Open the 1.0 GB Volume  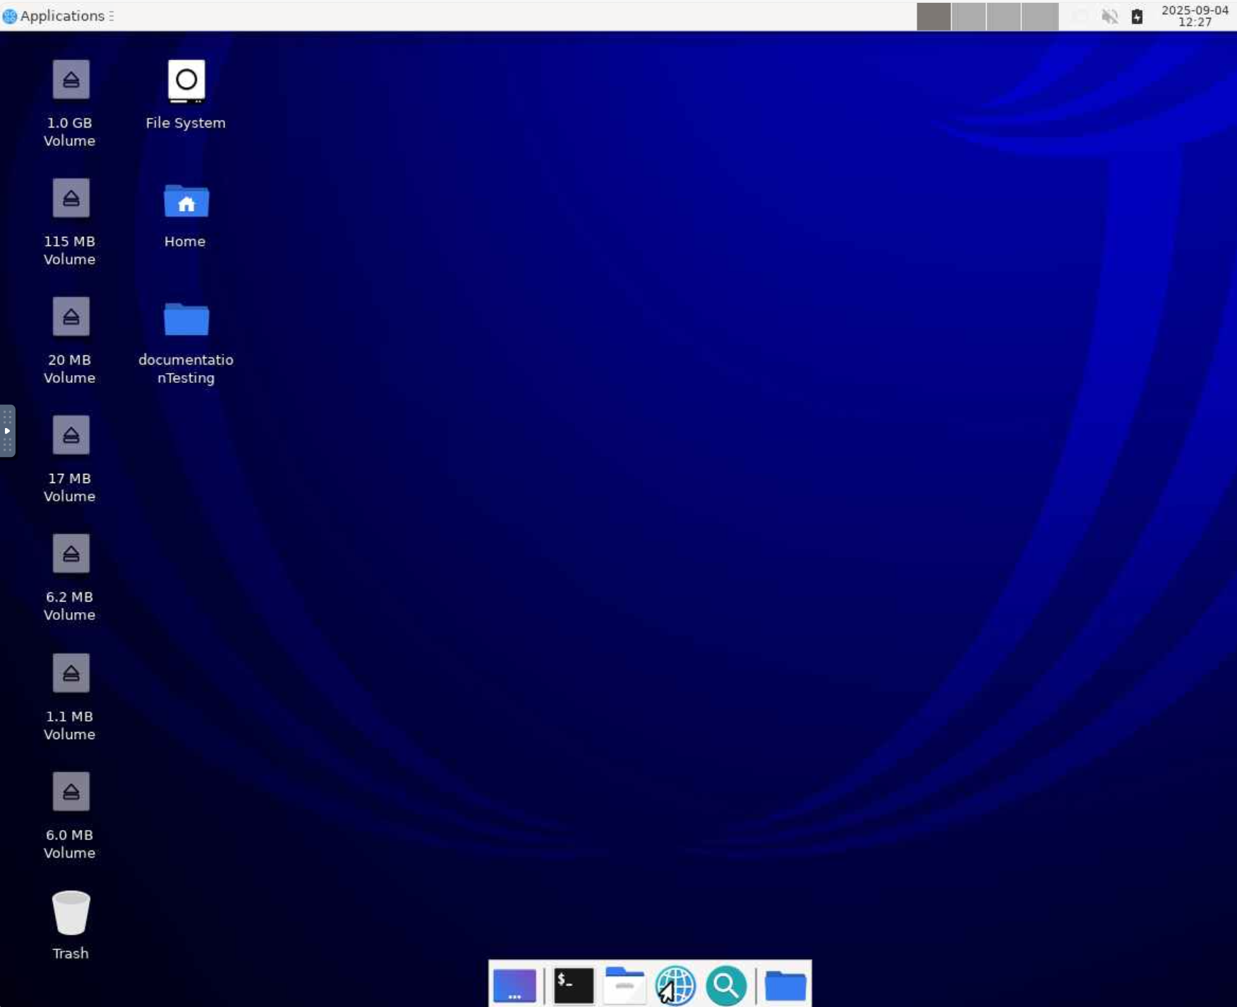point(71,80)
